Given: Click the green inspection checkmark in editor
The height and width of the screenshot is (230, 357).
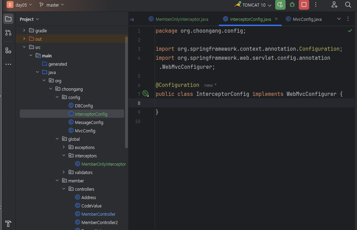Looking at the screenshot, I should tap(350, 31).
